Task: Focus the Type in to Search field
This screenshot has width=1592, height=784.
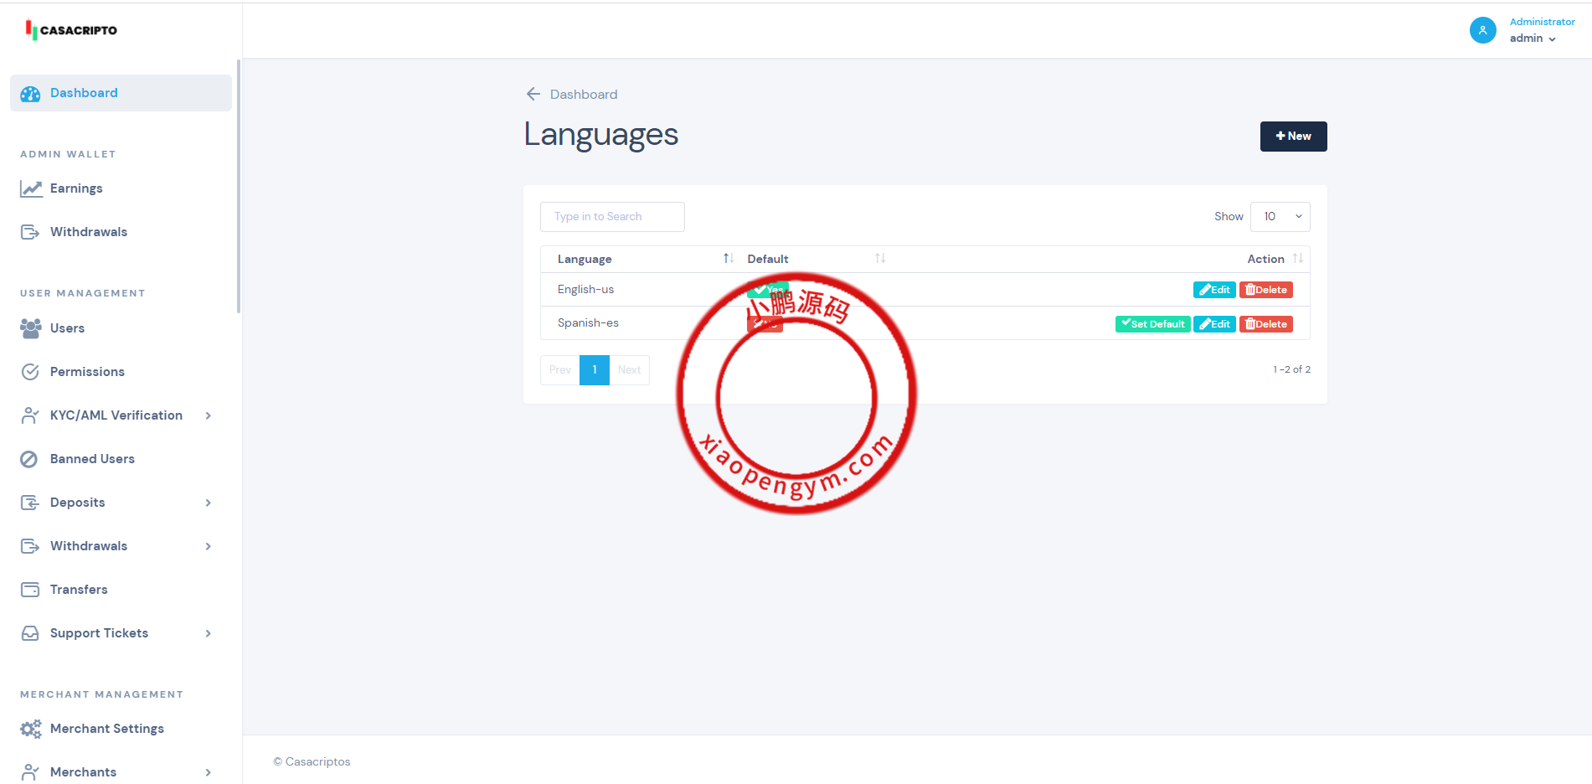Action: click(612, 217)
